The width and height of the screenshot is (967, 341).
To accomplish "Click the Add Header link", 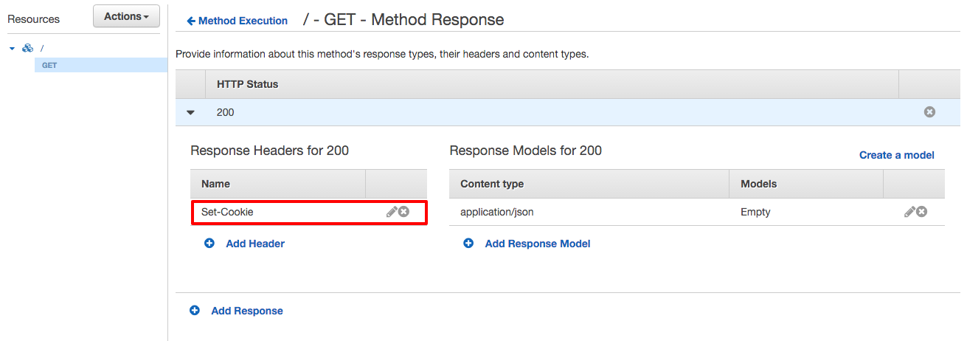I will coord(255,244).
